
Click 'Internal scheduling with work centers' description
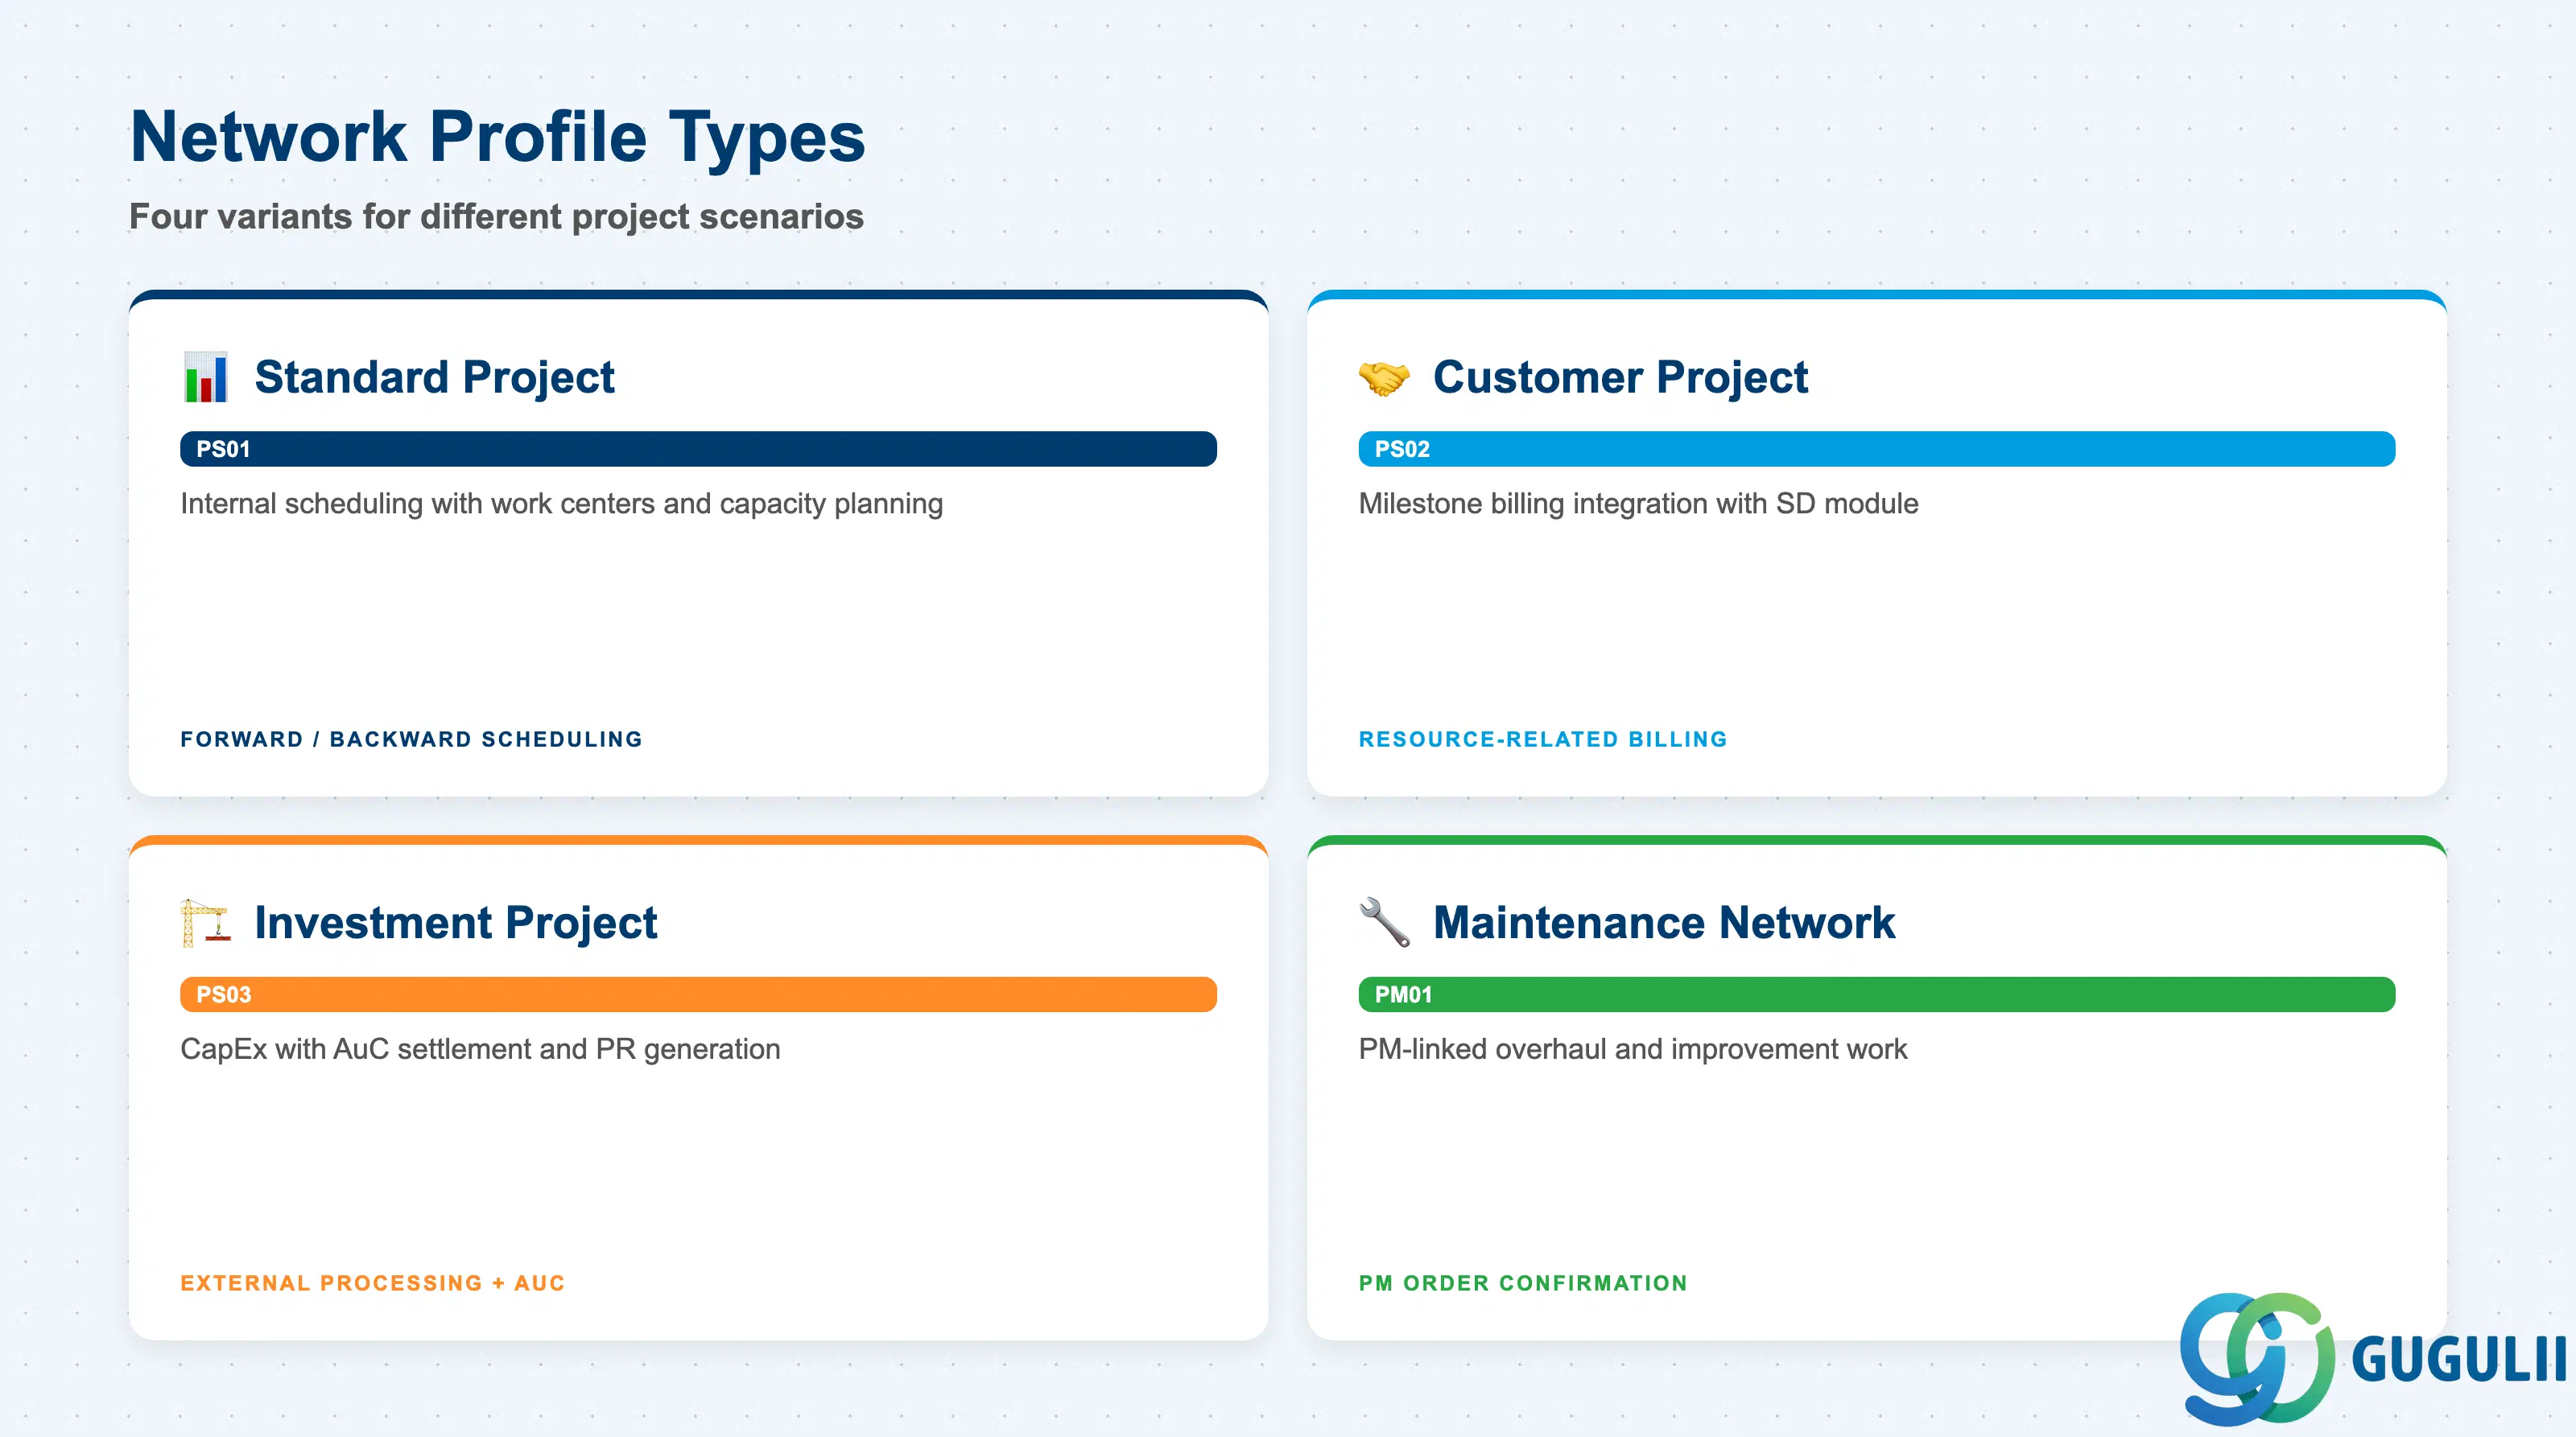click(x=561, y=504)
